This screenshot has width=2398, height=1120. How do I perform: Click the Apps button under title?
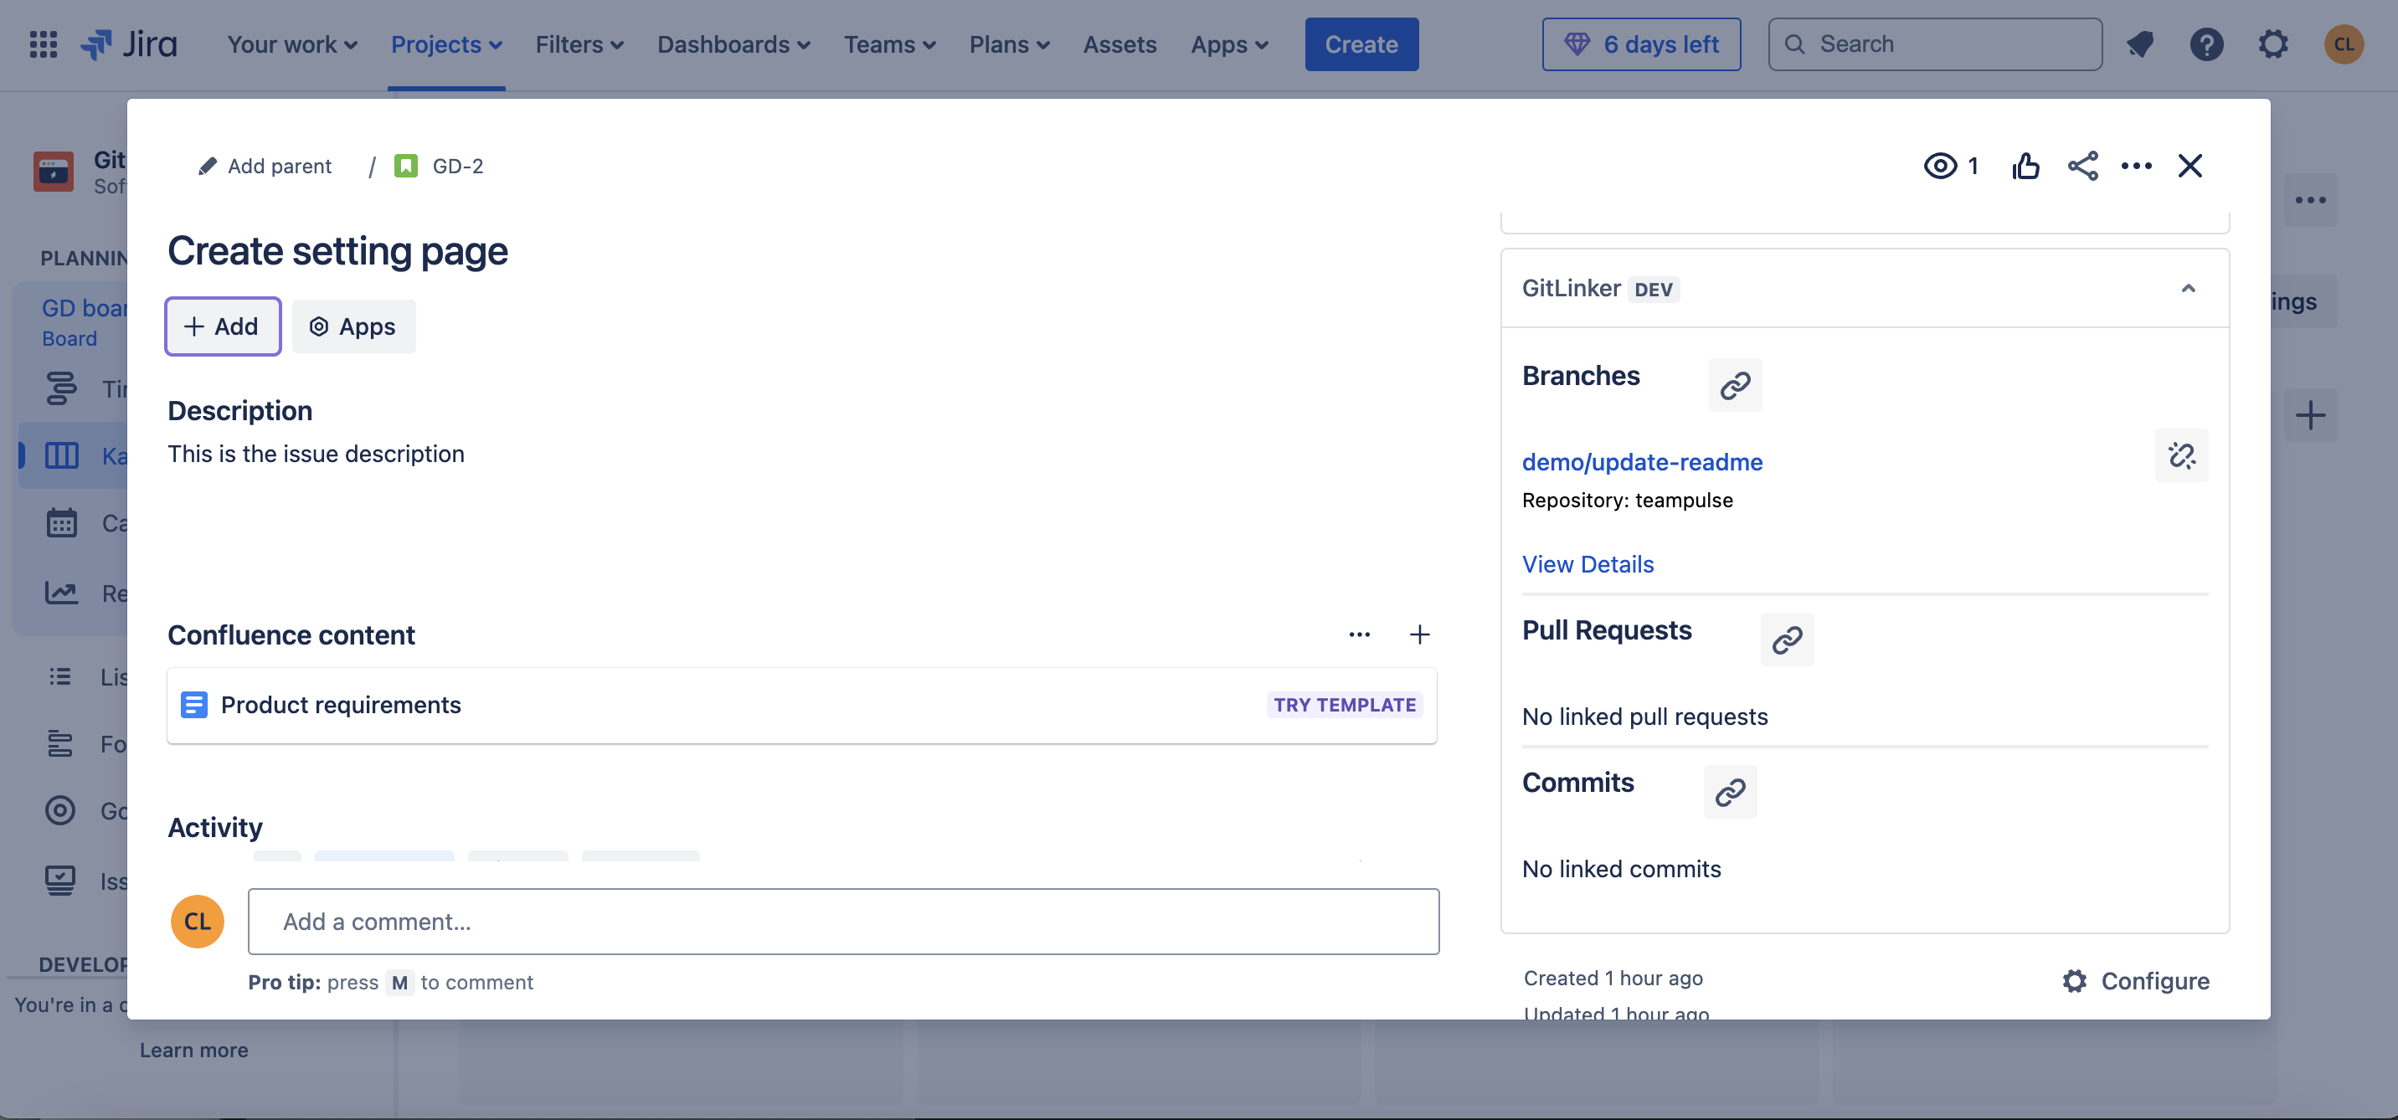[x=352, y=326]
